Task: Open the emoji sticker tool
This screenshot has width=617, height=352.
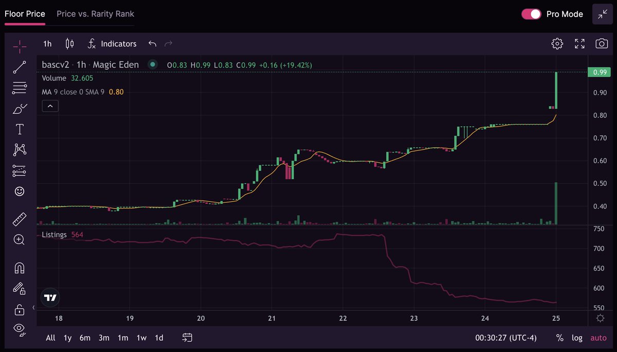Action: point(20,191)
